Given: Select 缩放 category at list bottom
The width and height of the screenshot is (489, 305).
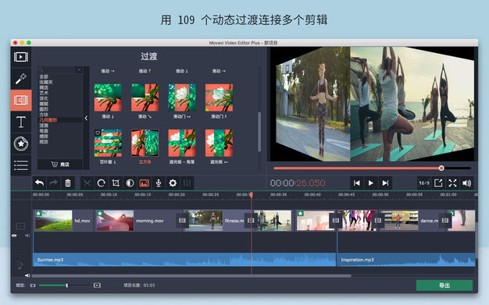Looking at the screenshot, I should [44, 142].
